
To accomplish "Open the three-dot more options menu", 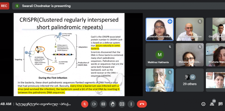I will (x=131, y=104).
